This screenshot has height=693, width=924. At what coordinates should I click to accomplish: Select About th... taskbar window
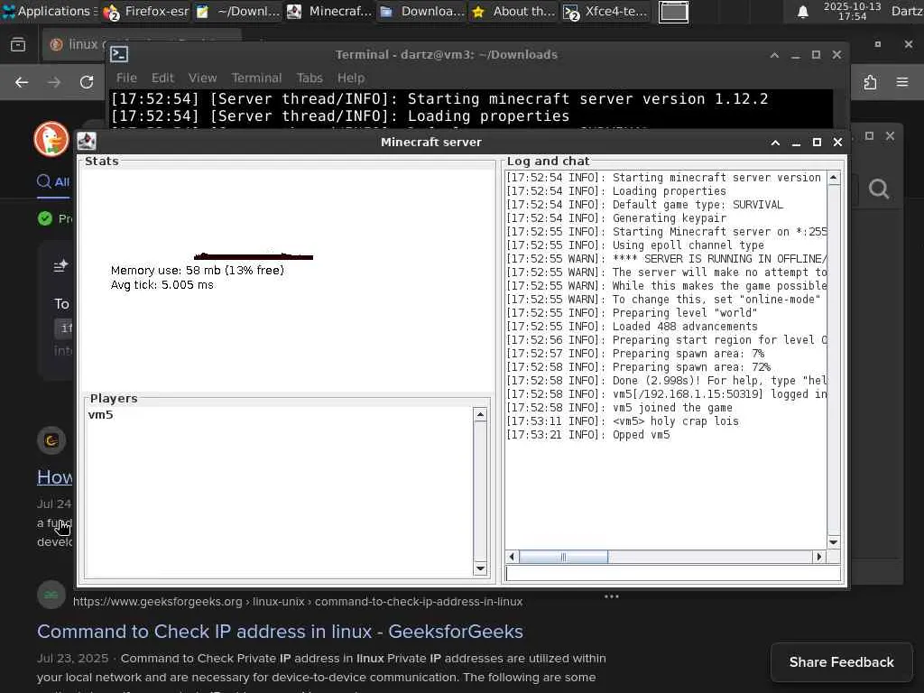point(513,11)
